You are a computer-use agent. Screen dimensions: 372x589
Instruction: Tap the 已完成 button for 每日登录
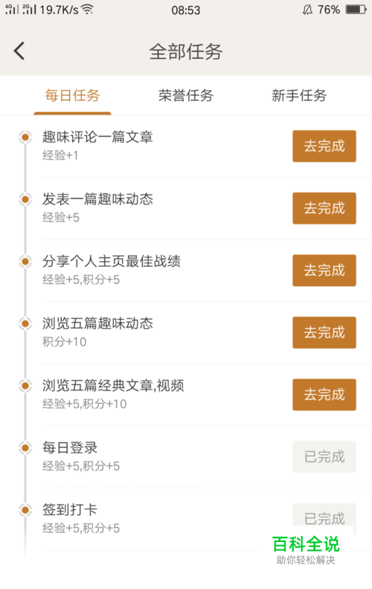point(324,457)
